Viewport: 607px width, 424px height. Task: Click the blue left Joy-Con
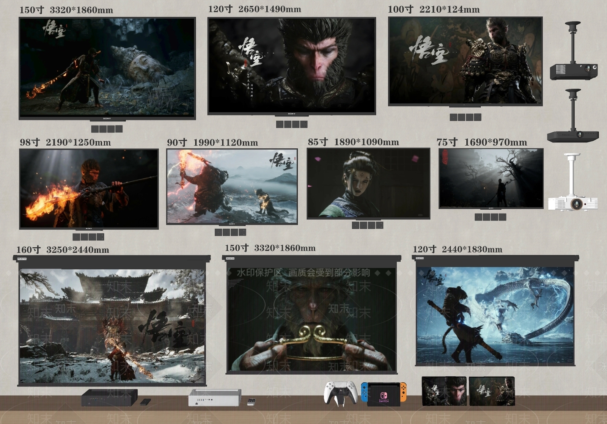click(x=364, y=392)
